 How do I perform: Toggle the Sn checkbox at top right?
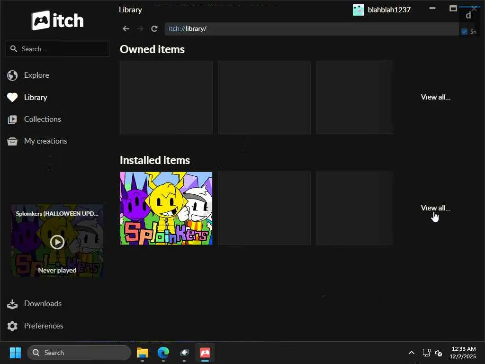tap(464, 31)
